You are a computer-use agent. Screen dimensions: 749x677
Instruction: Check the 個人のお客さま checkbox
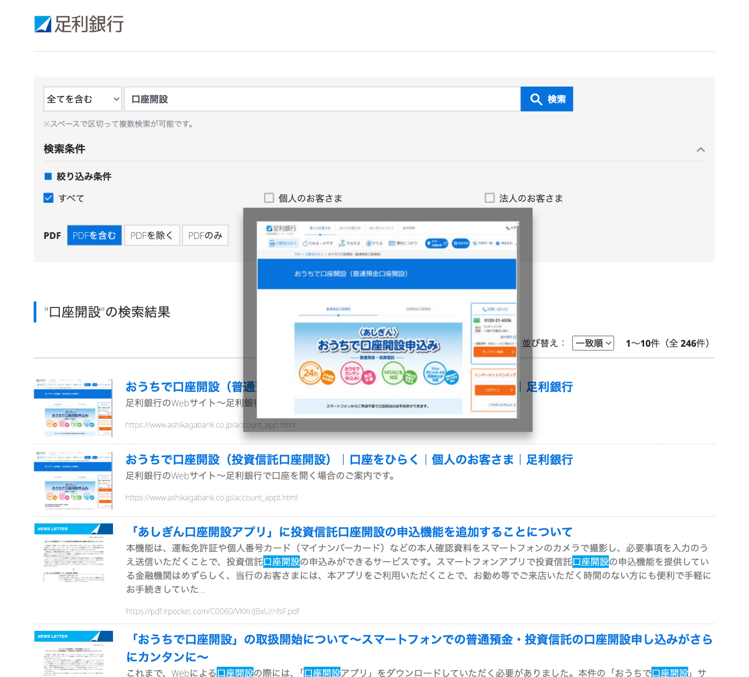[x=269, y=198]
